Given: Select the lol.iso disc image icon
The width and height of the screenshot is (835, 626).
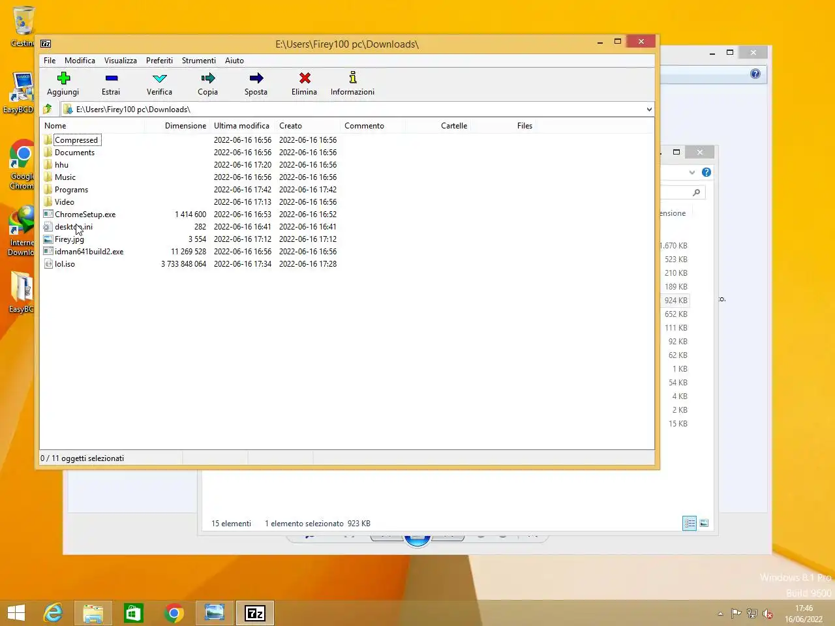Looking at the screenshot, I should [x=48, y=263].
